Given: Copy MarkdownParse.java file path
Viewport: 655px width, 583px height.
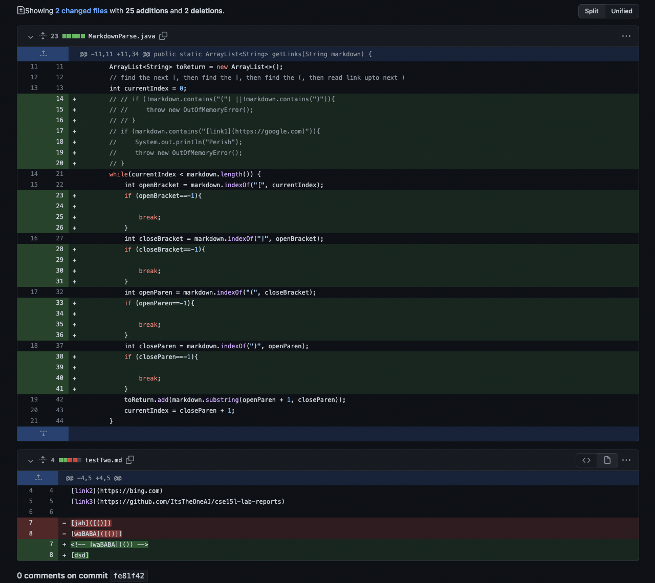Looking at the screenshot, I should click(x=163, y=36).
